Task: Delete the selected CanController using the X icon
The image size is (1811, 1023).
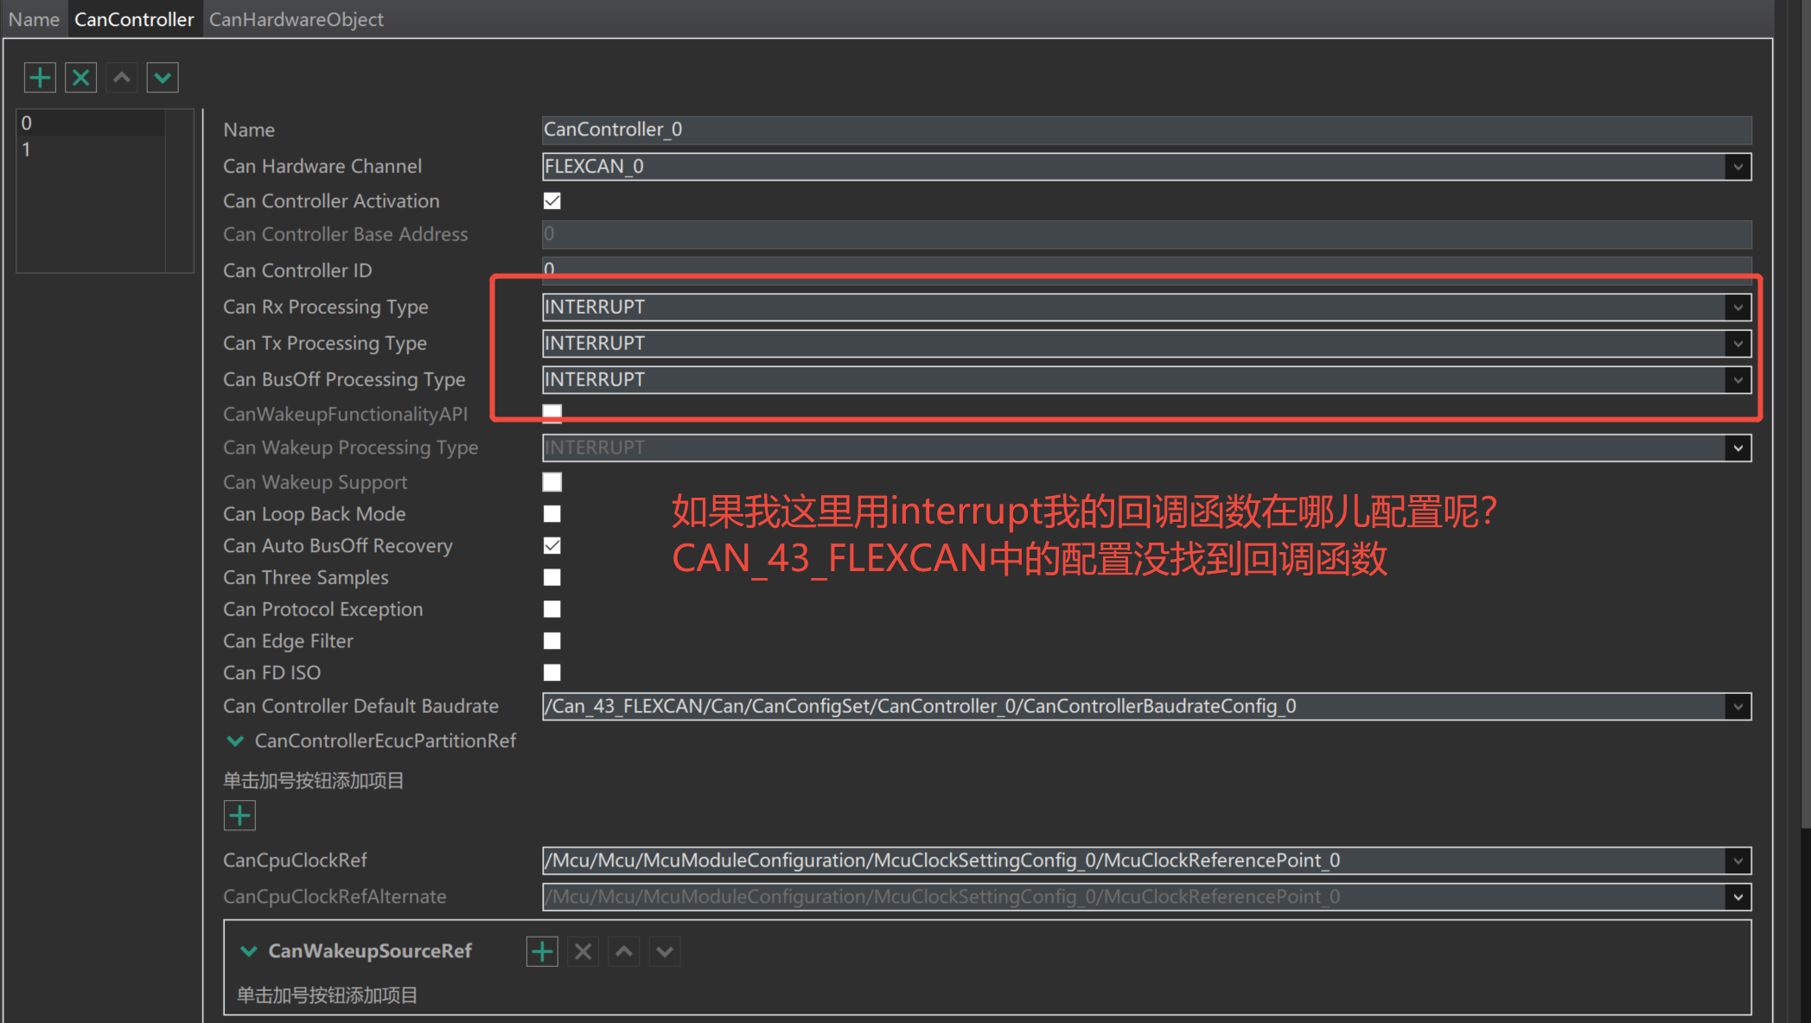Action: [80, 77]
